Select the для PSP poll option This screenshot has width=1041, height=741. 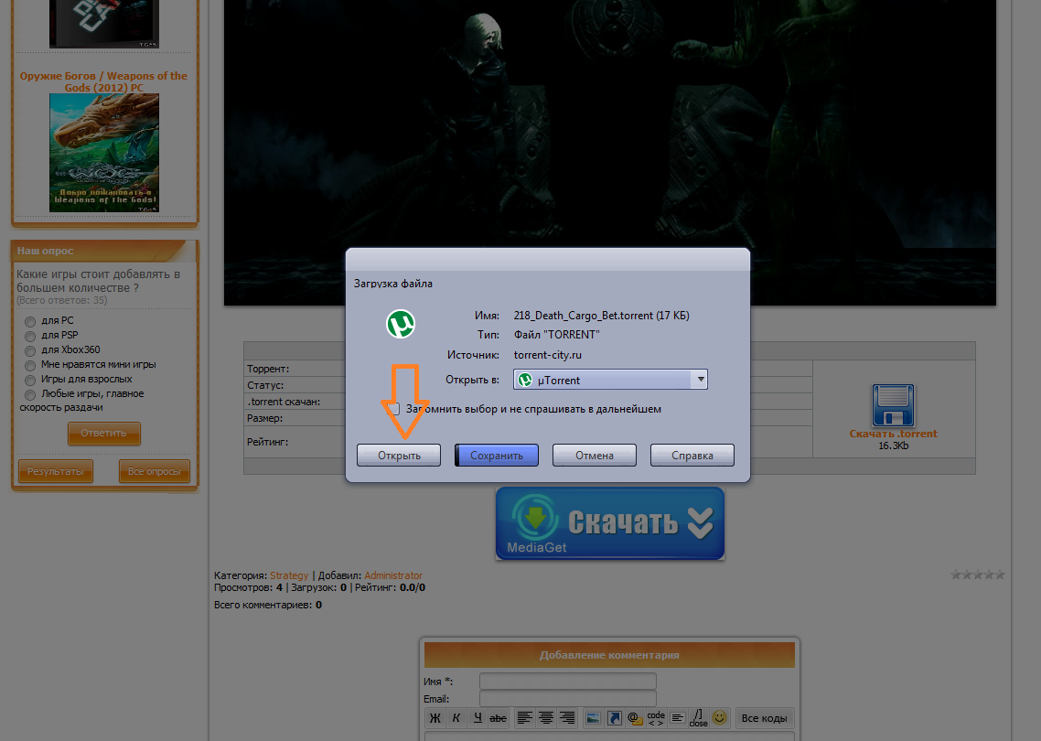30,336
